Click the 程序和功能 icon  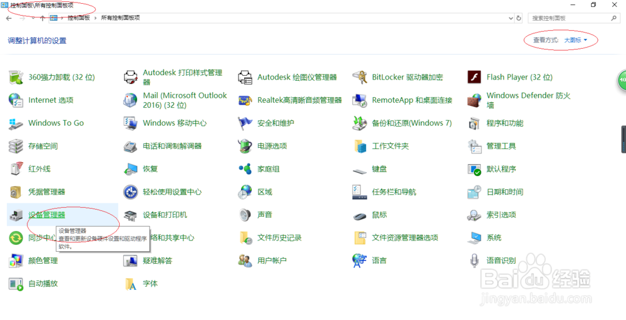pyautogui.click(x=474, y=123)
